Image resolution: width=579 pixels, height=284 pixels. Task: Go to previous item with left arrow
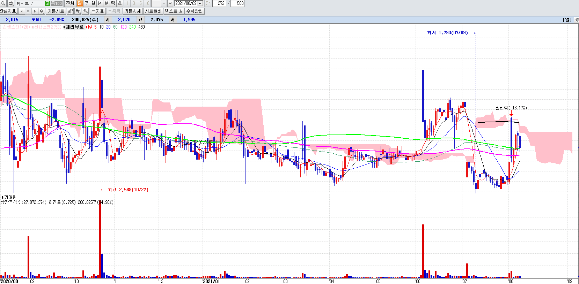[x=22, y=11]
